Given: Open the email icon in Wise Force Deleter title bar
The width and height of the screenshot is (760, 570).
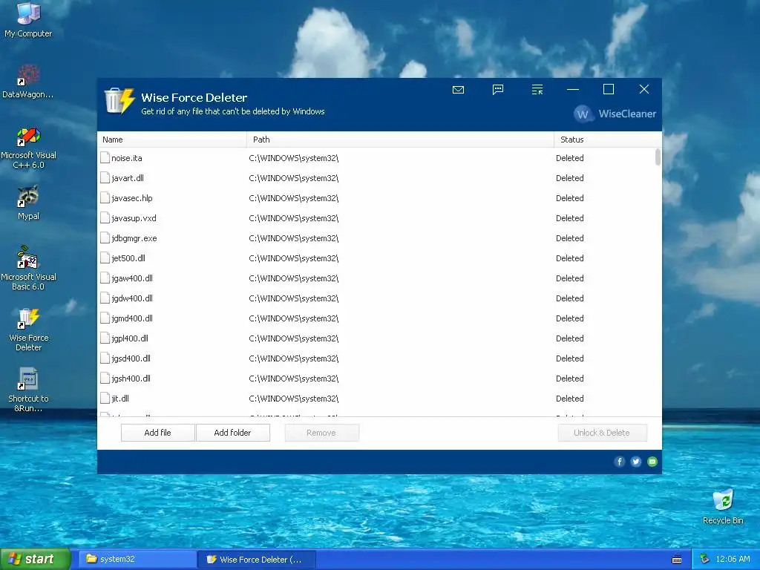Looking at the screenshot, I should (458, 90).
